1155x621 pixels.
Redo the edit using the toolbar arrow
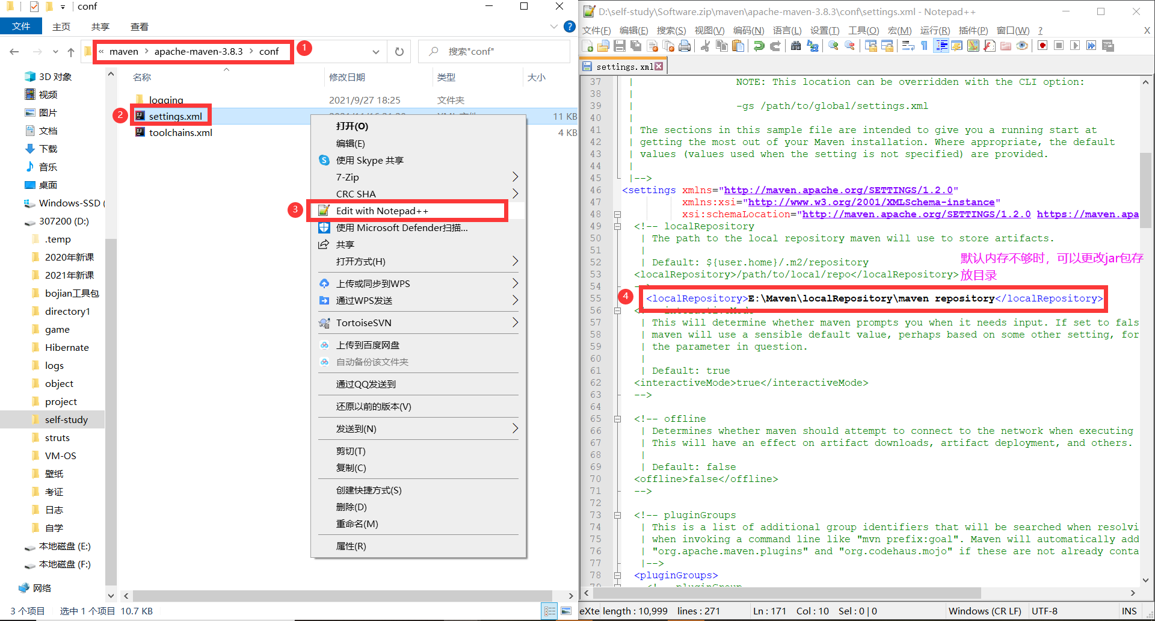tap(775, 46)
